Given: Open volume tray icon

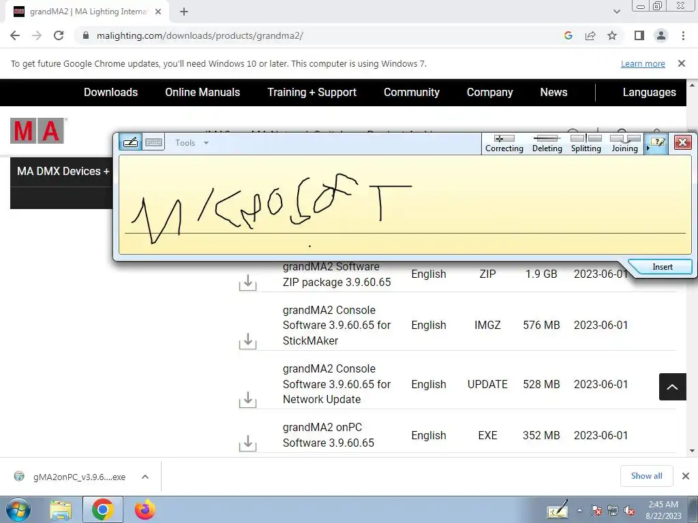Looking at the screenshot, I should pos(629,511).
